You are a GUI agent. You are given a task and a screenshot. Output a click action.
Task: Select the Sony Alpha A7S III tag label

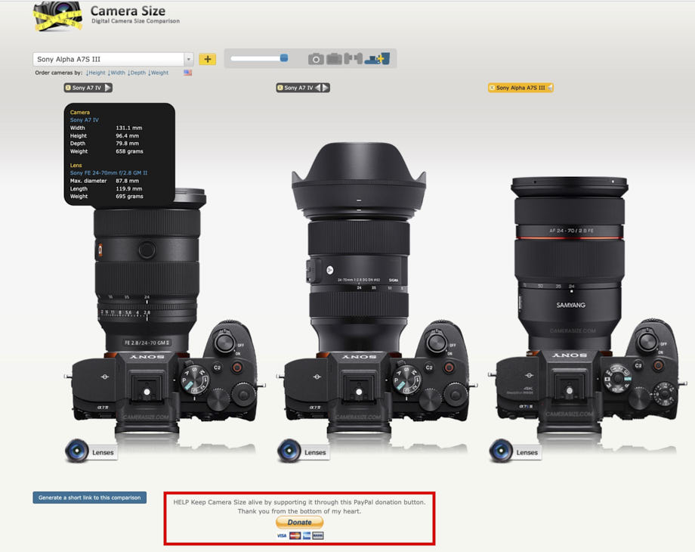[520, 88]
